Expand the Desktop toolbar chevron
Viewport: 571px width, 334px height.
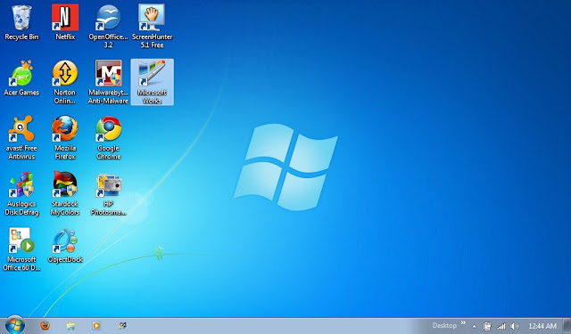click(x=463, y=322)
